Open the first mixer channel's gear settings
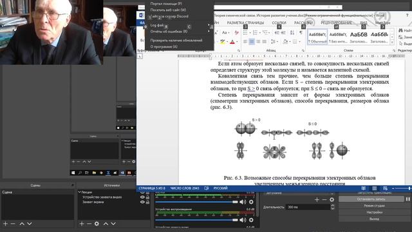Image resolution: width=412 pixels, height=232 pixels. coord(251,202)
